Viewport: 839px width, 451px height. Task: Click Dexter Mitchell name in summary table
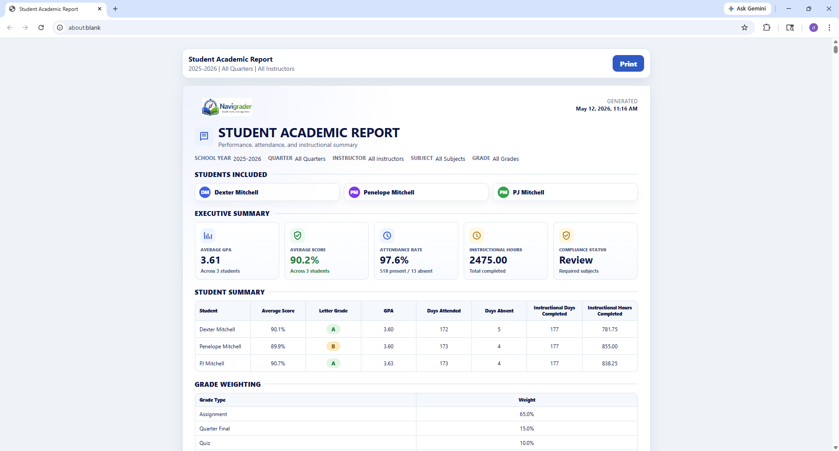[217, 330]
